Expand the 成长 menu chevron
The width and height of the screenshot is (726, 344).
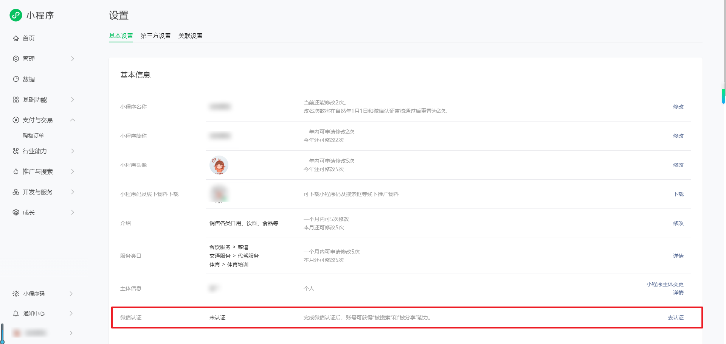coord(73,212)
